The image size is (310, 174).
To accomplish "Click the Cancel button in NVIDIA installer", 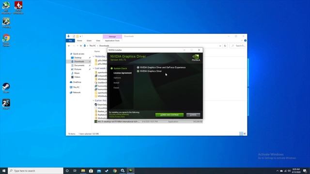I will pos(193,115).
